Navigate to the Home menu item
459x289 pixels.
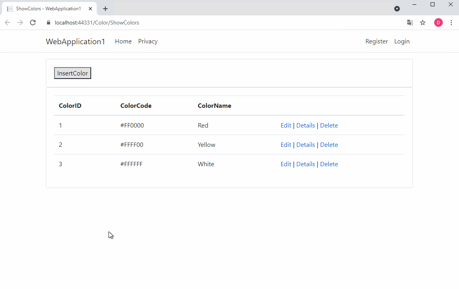tap(123, 41)
